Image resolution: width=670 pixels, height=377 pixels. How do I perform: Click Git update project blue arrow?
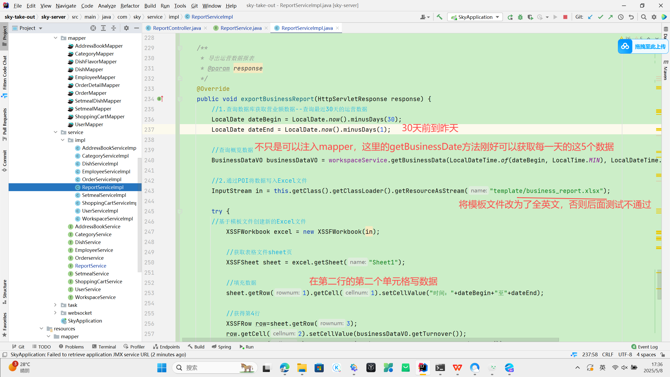[590, 17]
